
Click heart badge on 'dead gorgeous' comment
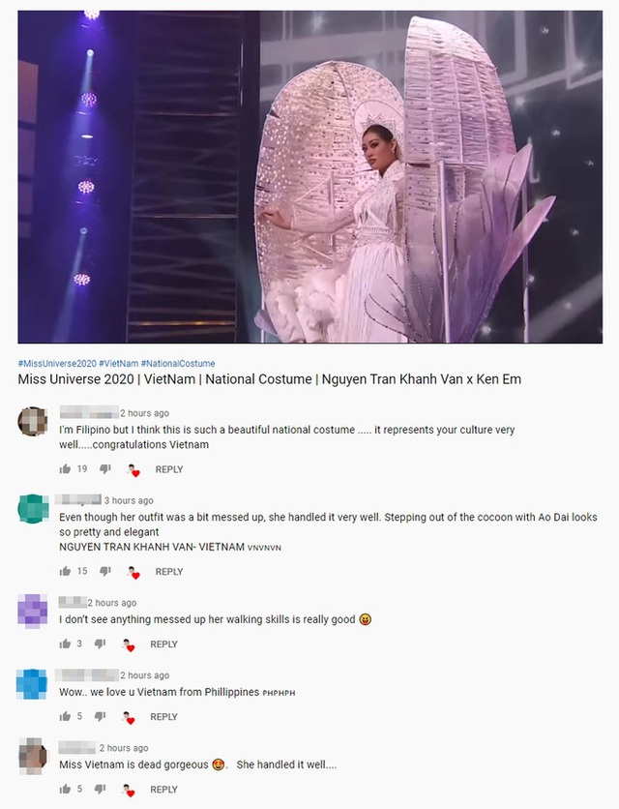pos(129,790)
